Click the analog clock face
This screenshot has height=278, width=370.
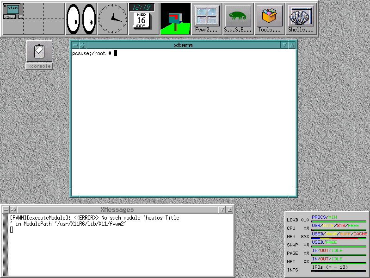tap(112, 19)
